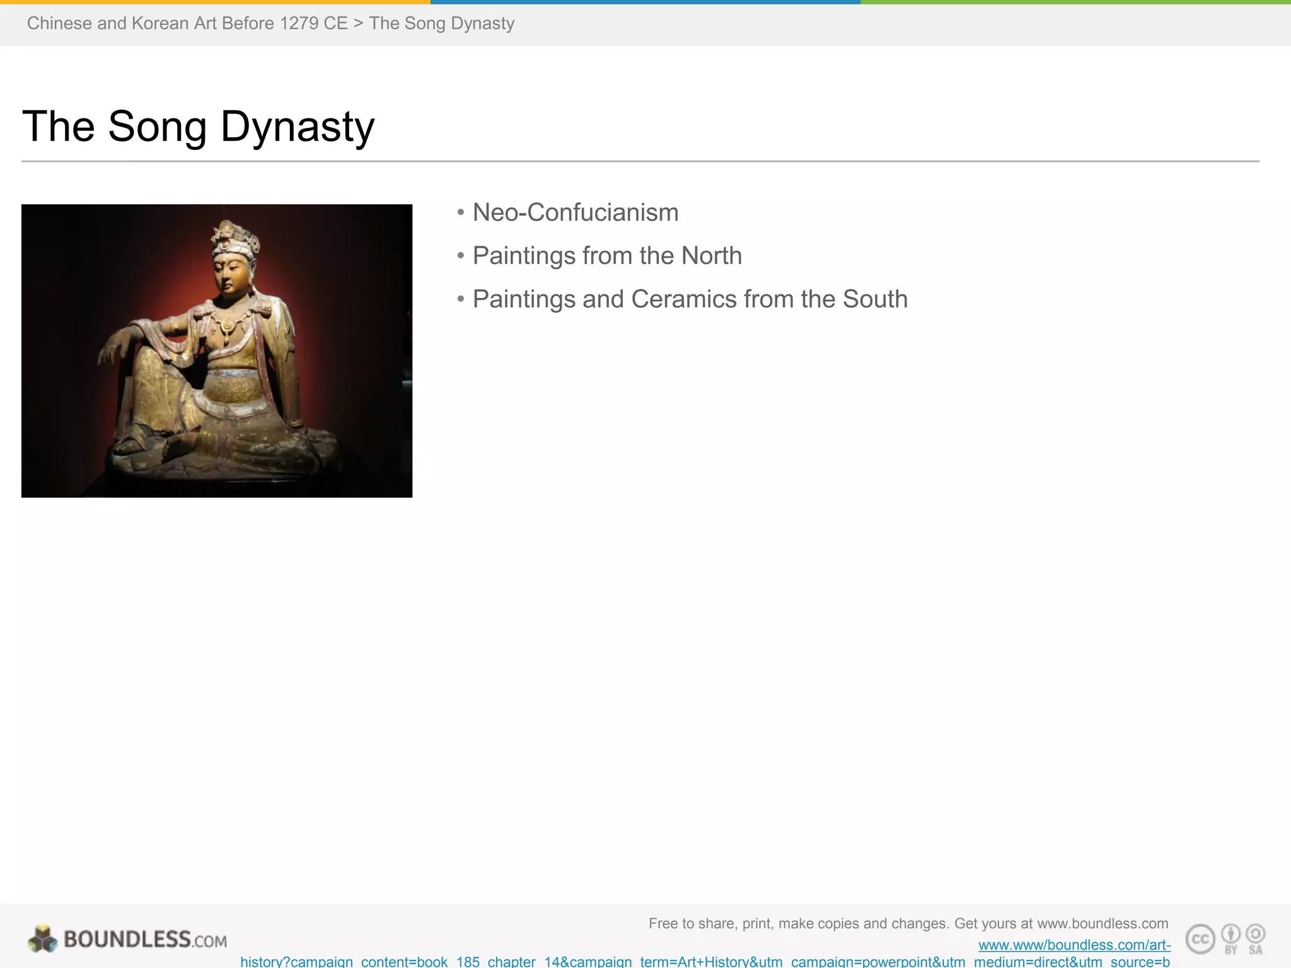Screen dimensions: 1291x968
Task: Open the www.www/boundless.com/art- hyperlink
Action: [x=1074, y=945]
